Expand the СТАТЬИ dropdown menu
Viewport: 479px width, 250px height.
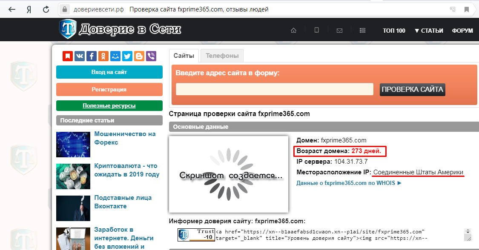(429, 31)
